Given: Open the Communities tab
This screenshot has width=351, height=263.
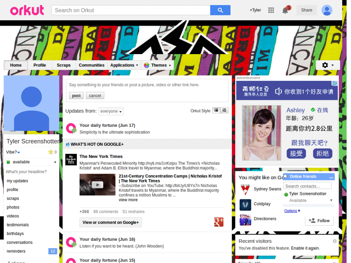Looking at the screenshot, I should [92, 65].
